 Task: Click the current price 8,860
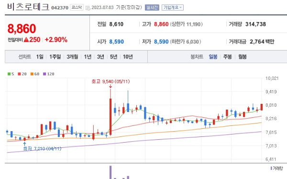pyautogui.click(x=22, y=29)
